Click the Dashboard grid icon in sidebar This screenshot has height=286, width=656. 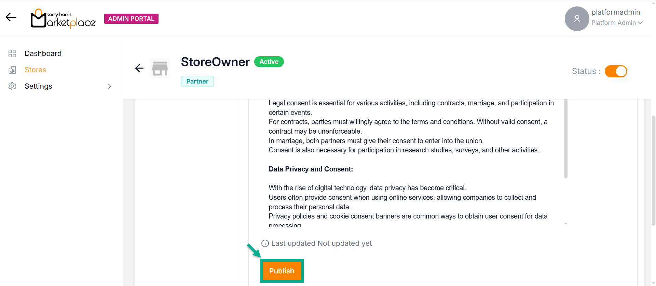pos(12,54)
